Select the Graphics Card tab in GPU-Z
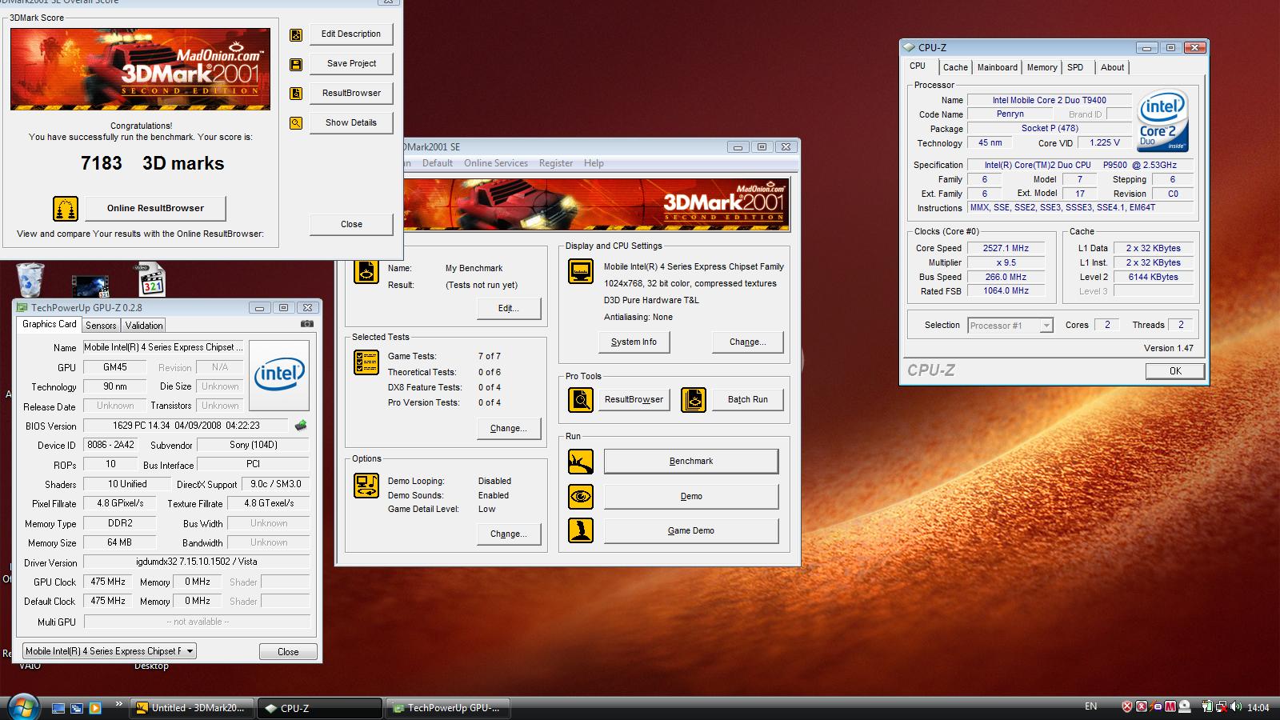This screenshot has width=1280, height=720. [x=49, y=324]
